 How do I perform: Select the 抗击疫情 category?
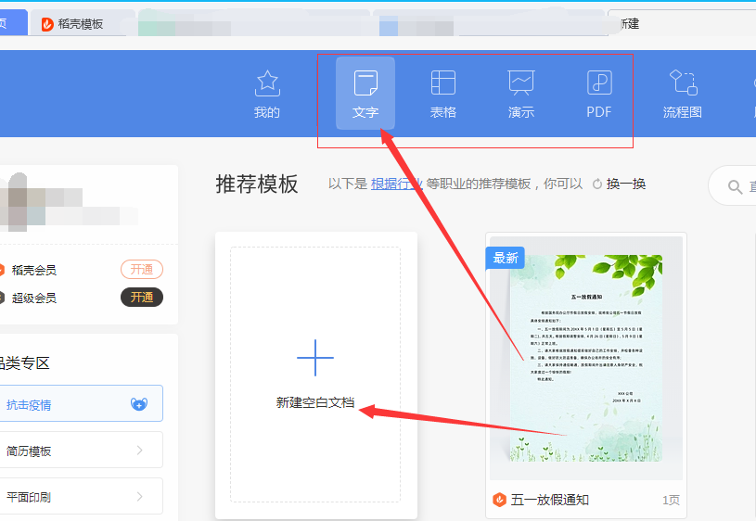pyautogui.click(x=80, y=404)
